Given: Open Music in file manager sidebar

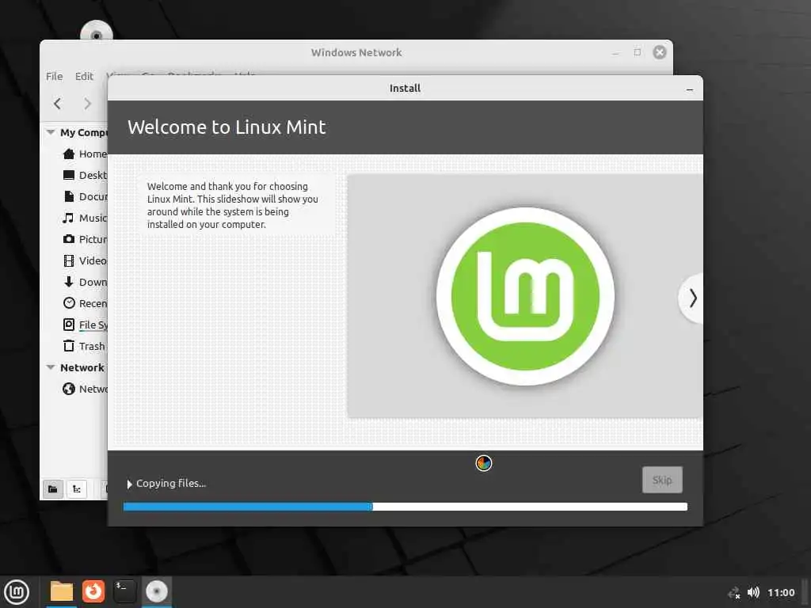Looking at the screenshot, I should (84, 218).
